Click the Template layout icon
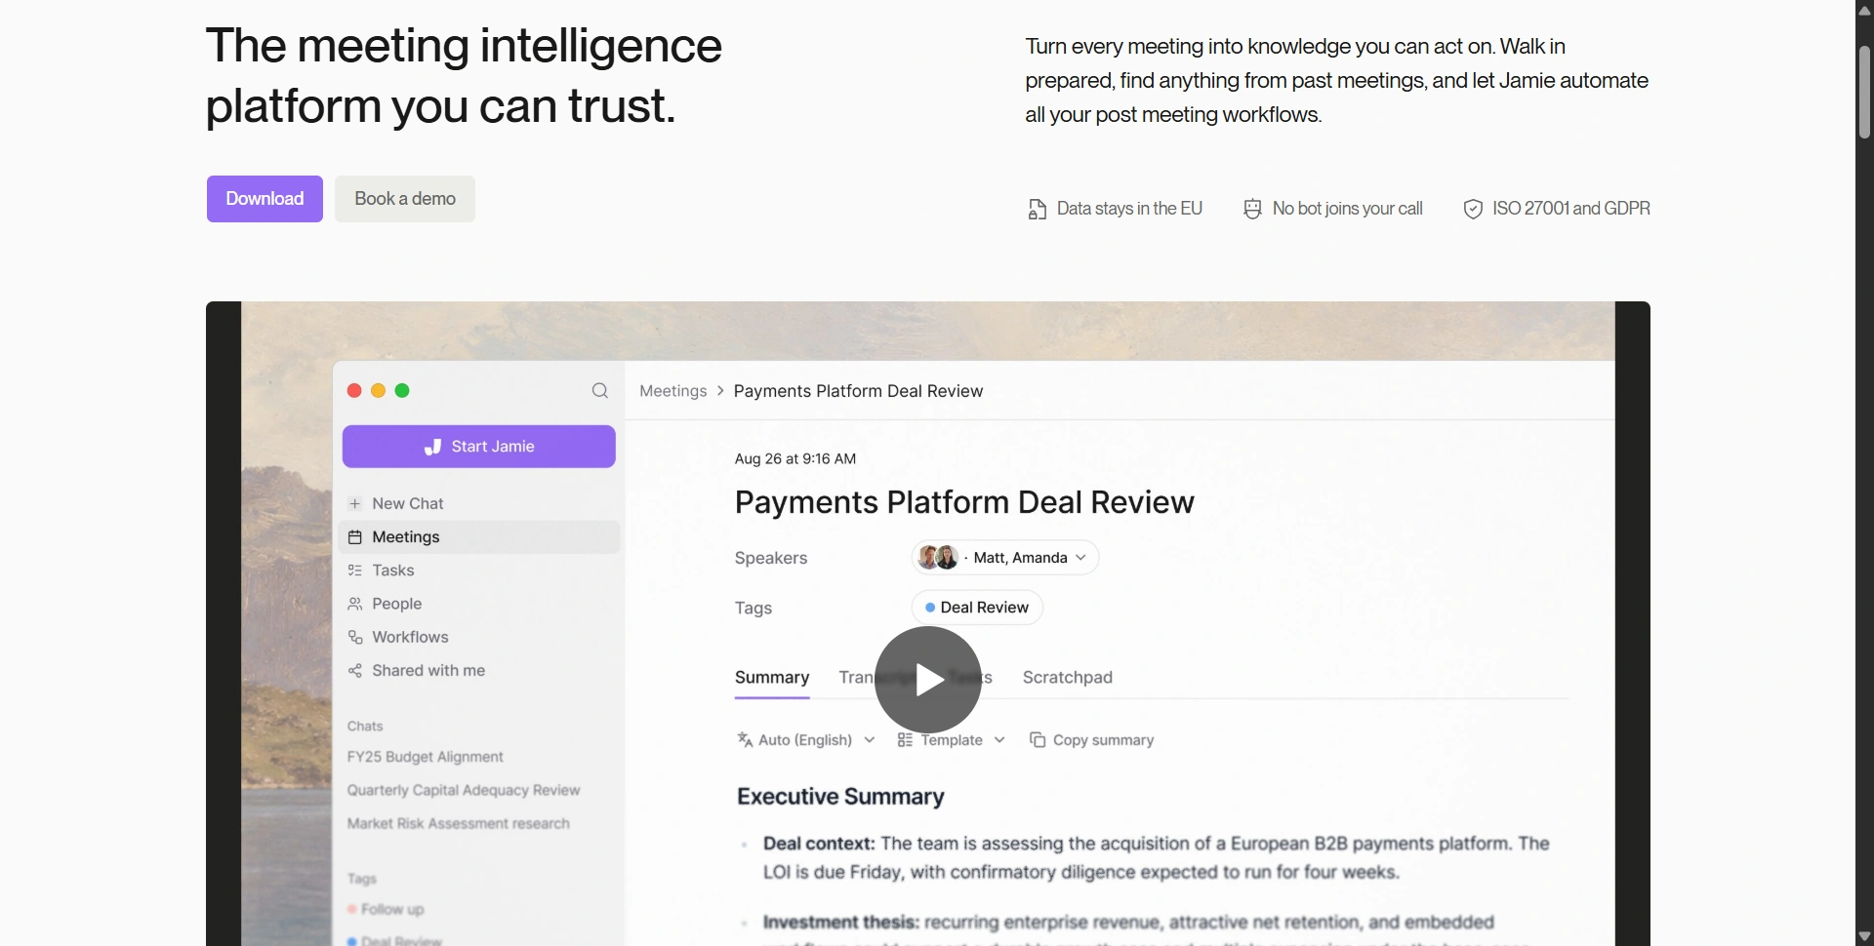The height and width of the screenshot is (946, 1874). 905,740
